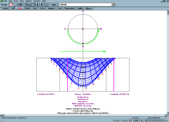Go to bookmark 1
Image resolution: width=169 pixels, height=122 pixels.
click(x=149, y=120)
